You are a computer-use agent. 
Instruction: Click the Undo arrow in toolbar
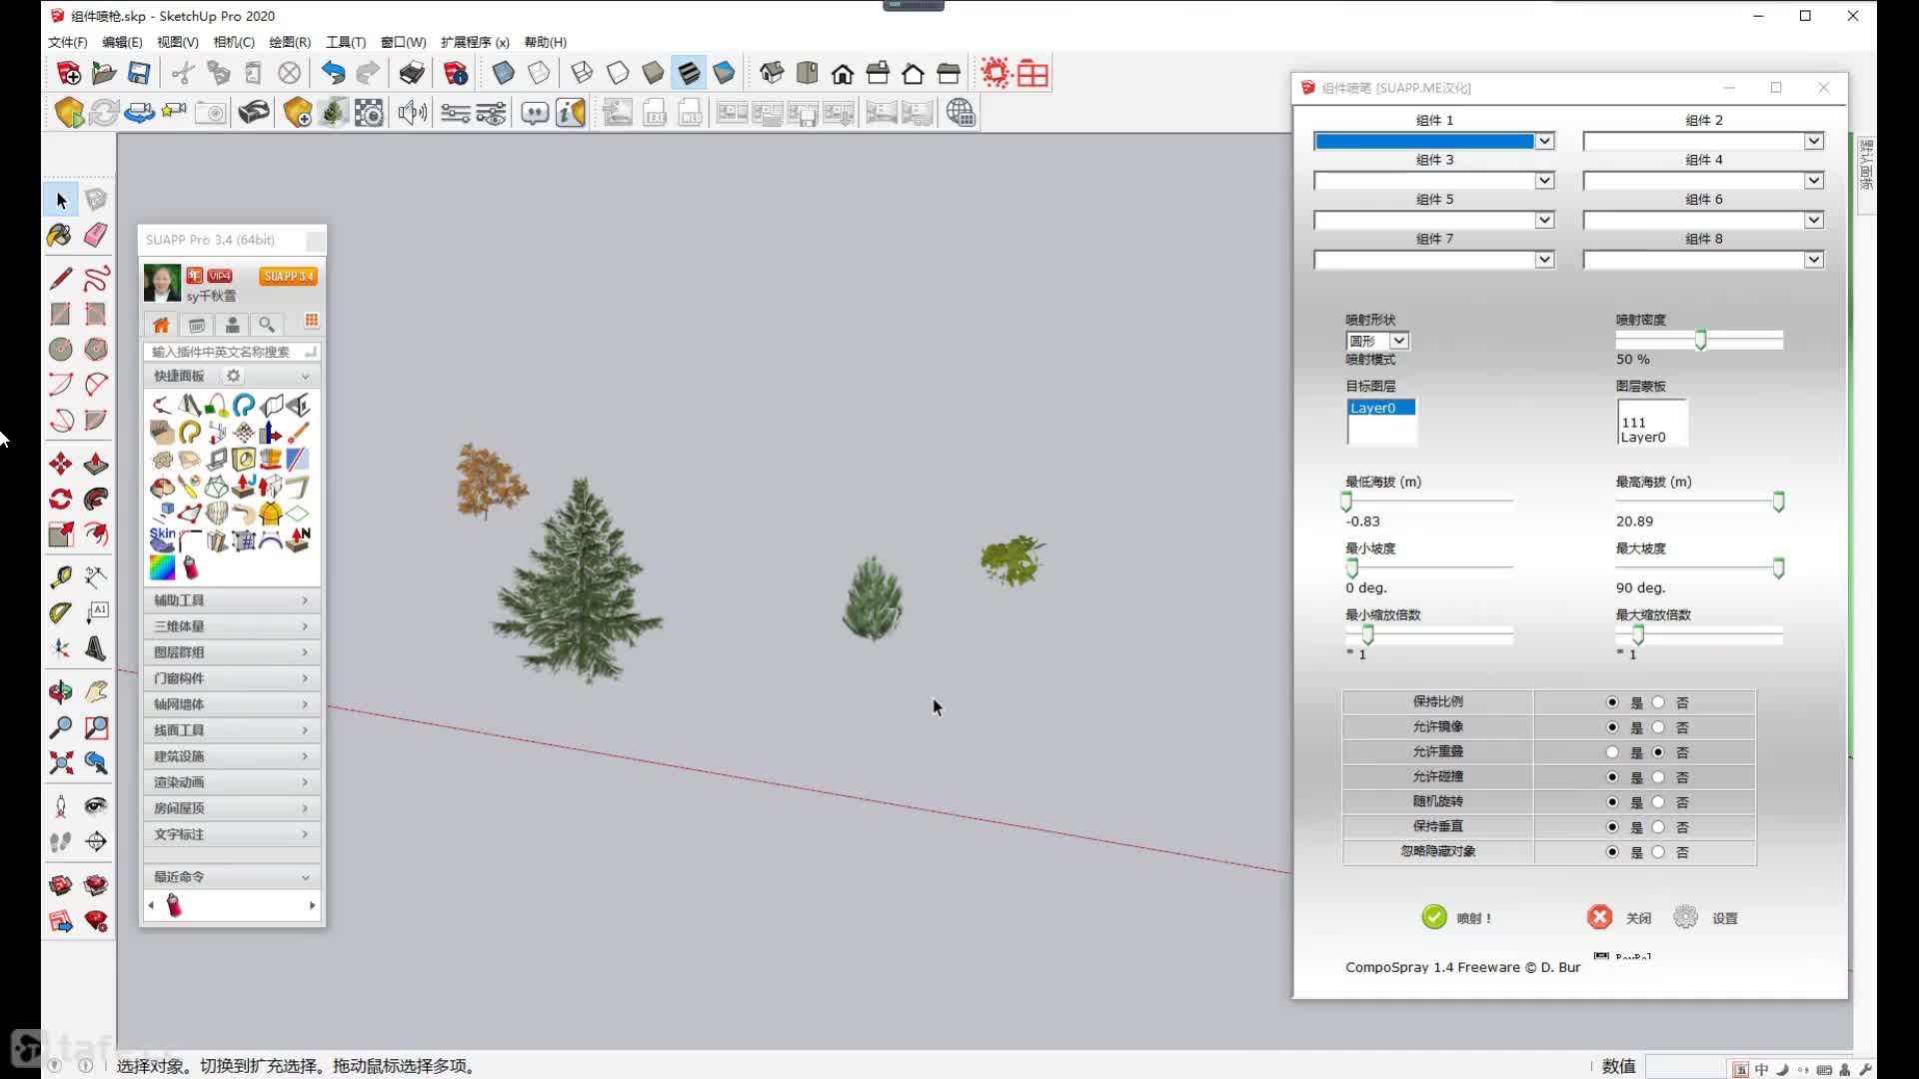[x=333, y=73]
